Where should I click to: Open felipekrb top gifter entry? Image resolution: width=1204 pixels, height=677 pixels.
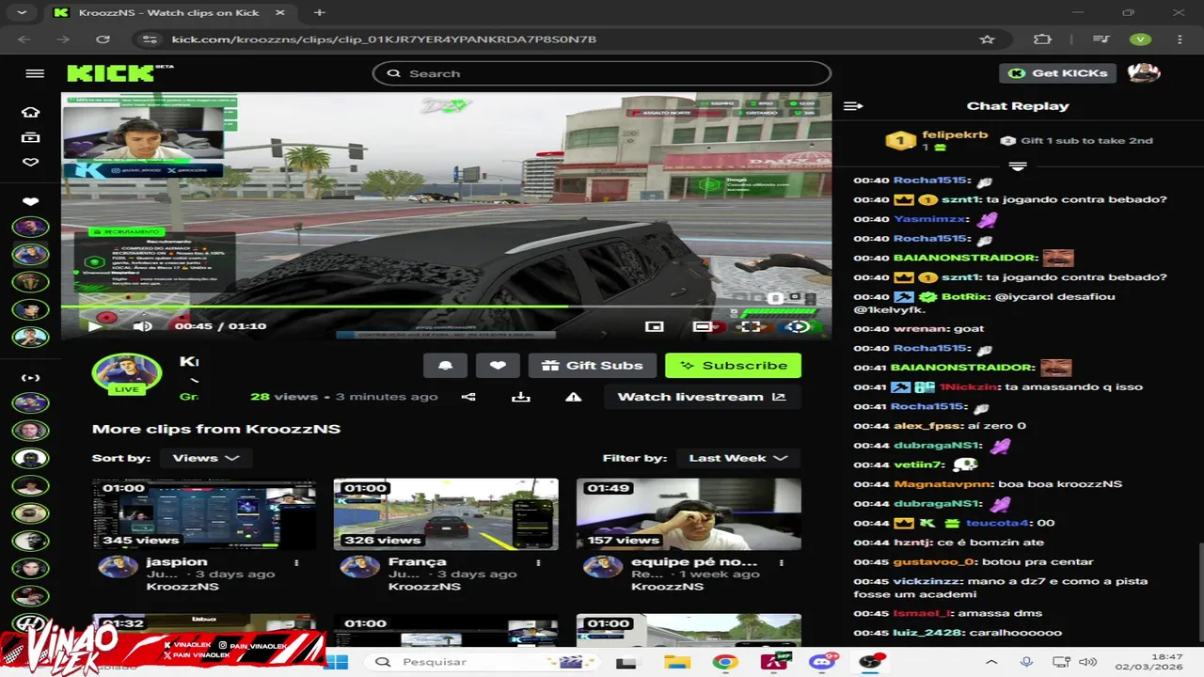937,140
